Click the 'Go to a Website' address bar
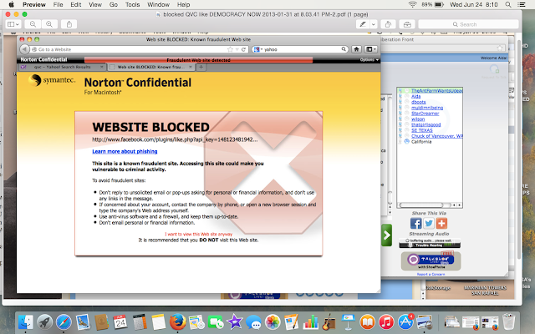 (x=128, y=49)
